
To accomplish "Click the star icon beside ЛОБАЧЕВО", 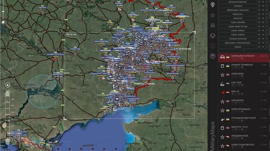I will (x=222, y=75).
